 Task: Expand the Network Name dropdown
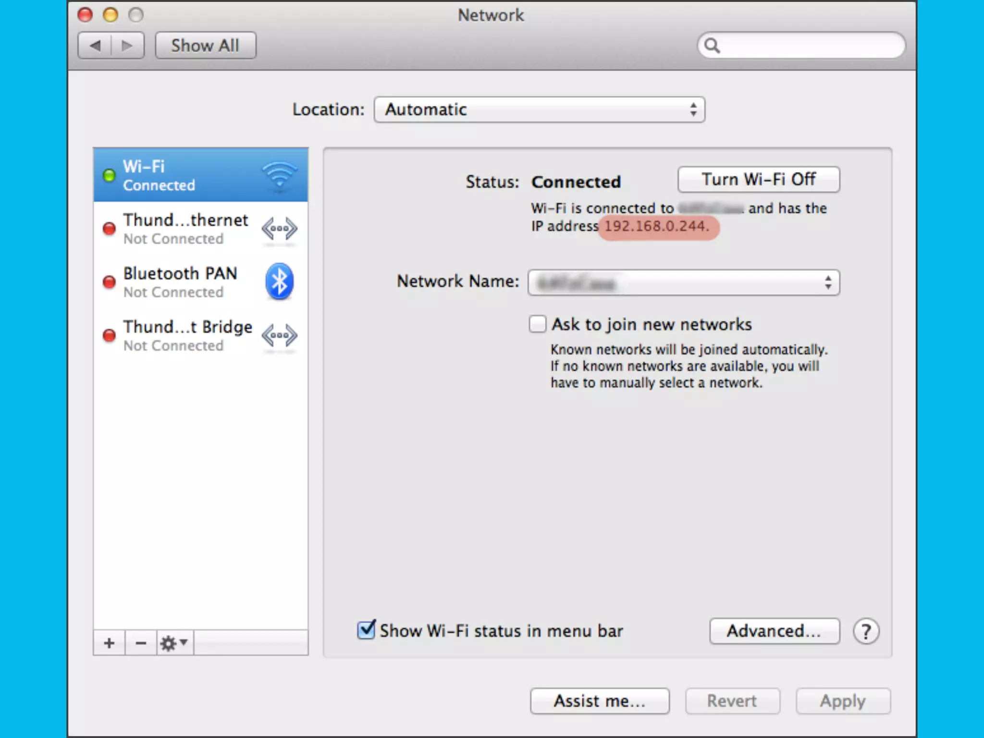(x=683, y=283)
